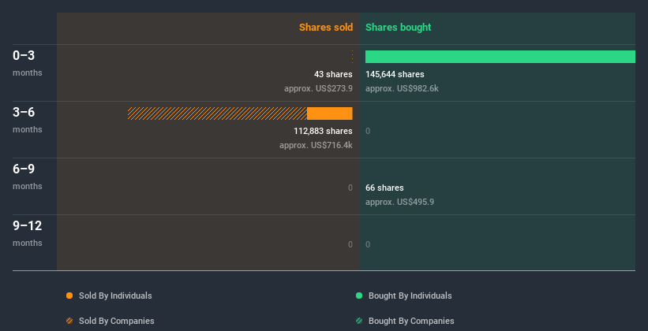Click the approx. US$495.9 value
648x331 pixels.
click(399, 202)
